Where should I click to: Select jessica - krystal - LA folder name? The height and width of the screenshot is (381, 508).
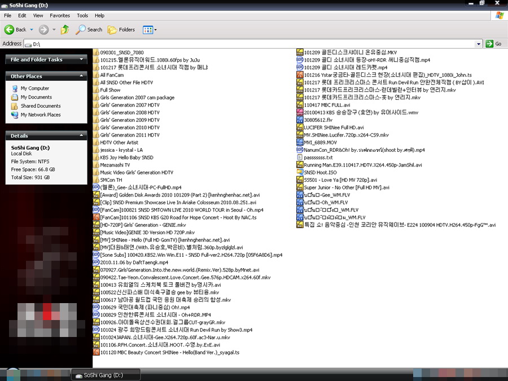[121, 150]
